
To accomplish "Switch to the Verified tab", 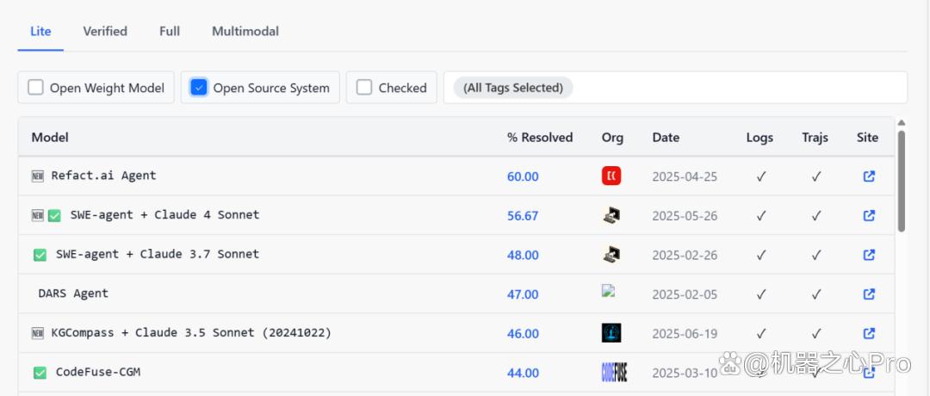I will coord(105,31).
